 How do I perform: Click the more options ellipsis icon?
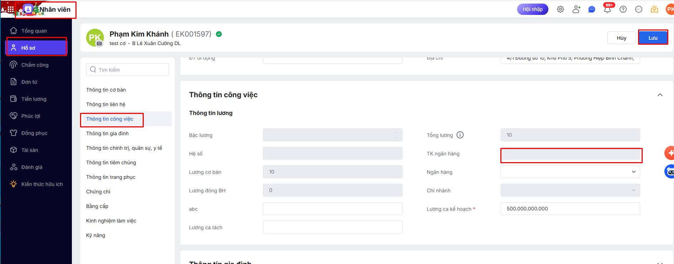coord(639,9)
